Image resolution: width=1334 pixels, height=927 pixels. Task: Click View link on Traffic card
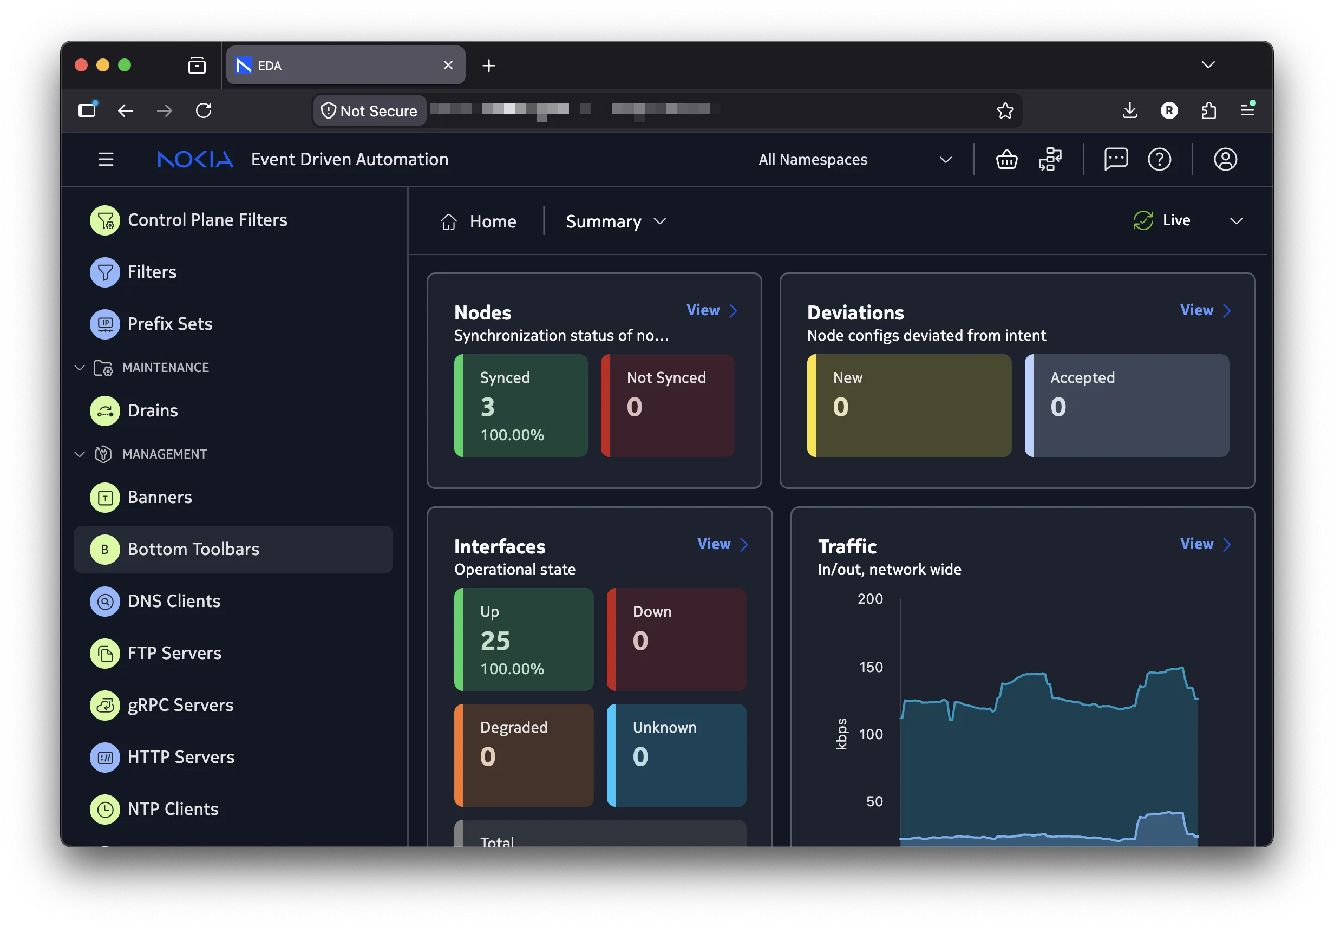(x=1205, y=544)
